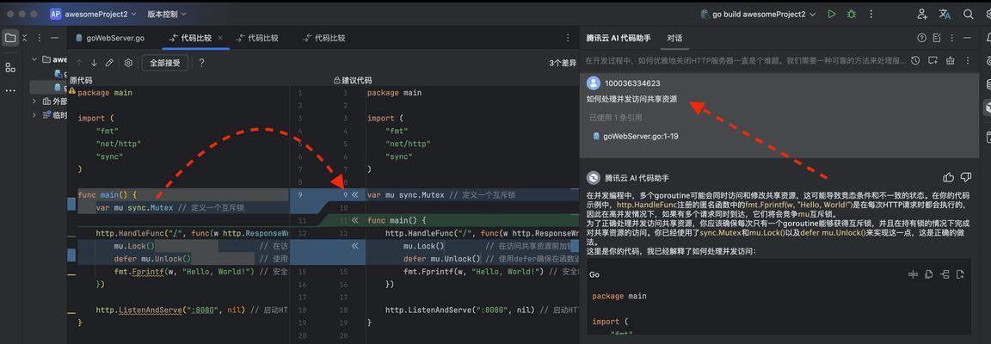Toggle the read-only lock beside 建议代码
Screen dimensions: 991x344
click(x=337, y=80)
